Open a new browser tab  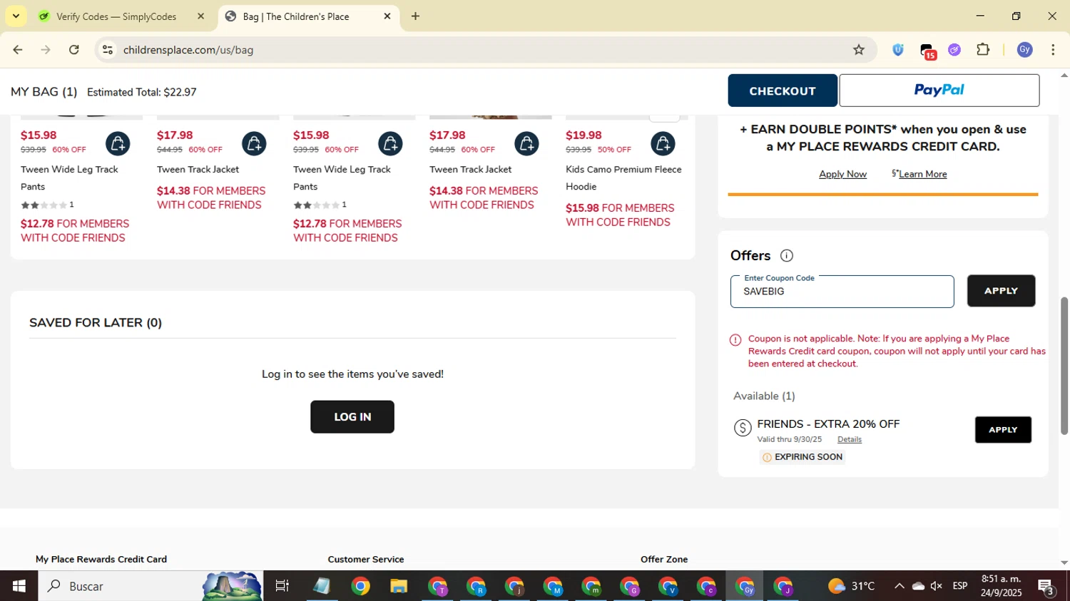click(x=415, y=16)
